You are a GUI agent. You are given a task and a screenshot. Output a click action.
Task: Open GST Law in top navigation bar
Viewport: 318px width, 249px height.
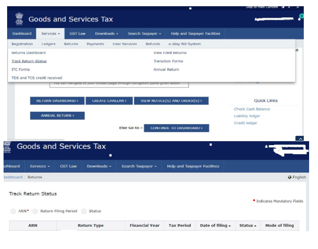point(77,34)
